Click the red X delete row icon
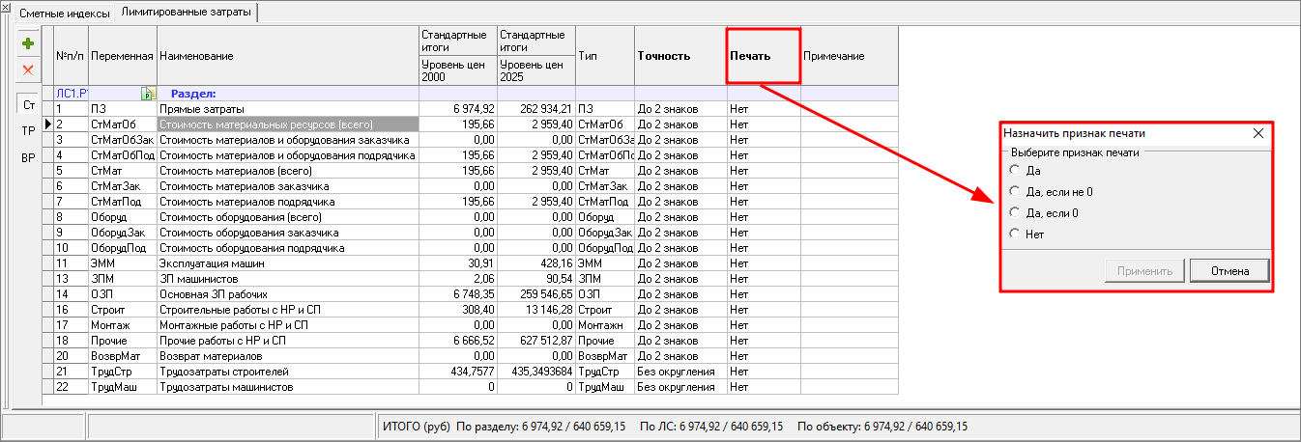The width and height of the screenshot is (1301, 442). tap(28, 69)
